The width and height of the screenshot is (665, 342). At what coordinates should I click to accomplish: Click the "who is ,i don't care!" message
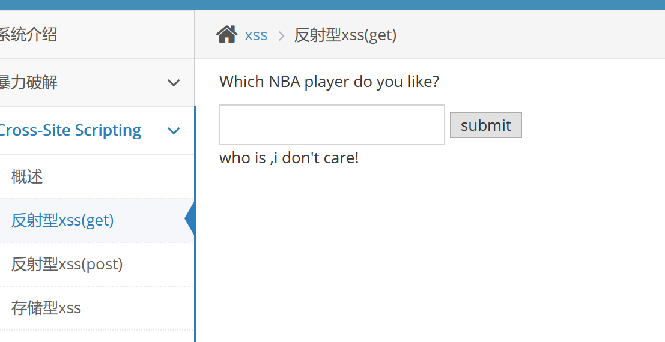[289, 158]
